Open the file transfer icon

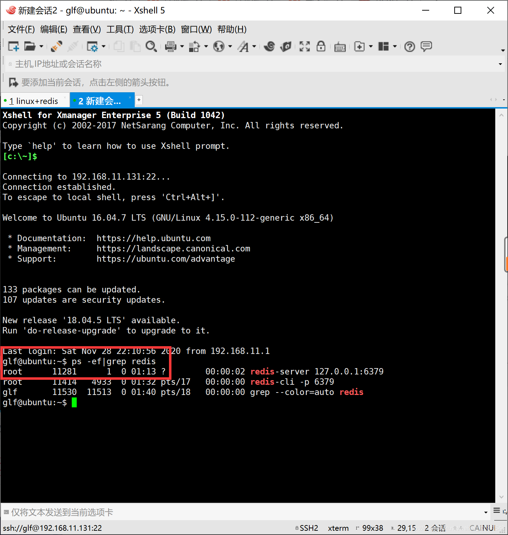[x=194, y=46]
